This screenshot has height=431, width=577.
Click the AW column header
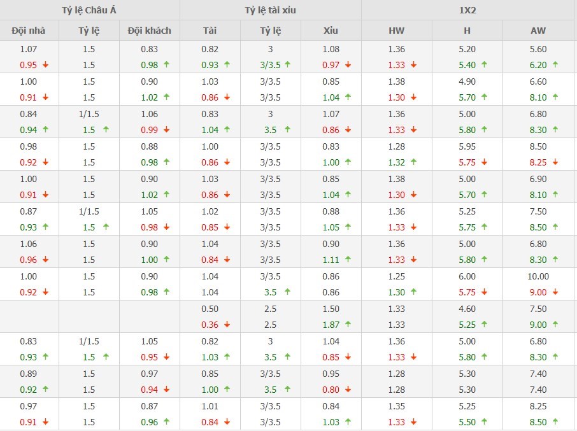coord(538,31)
